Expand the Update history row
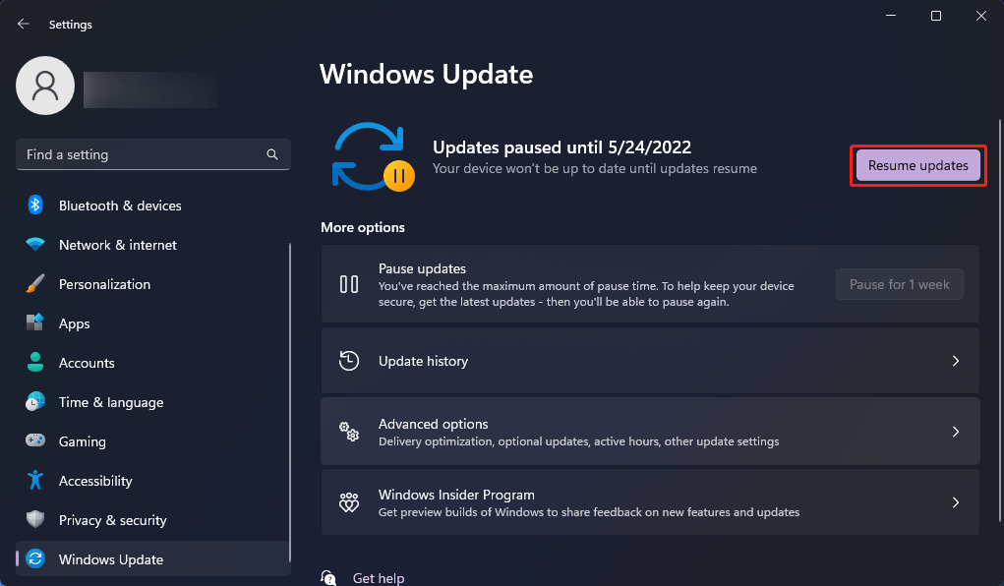Viewport: 1004px width, 586px height. click(x=955, y=361)
